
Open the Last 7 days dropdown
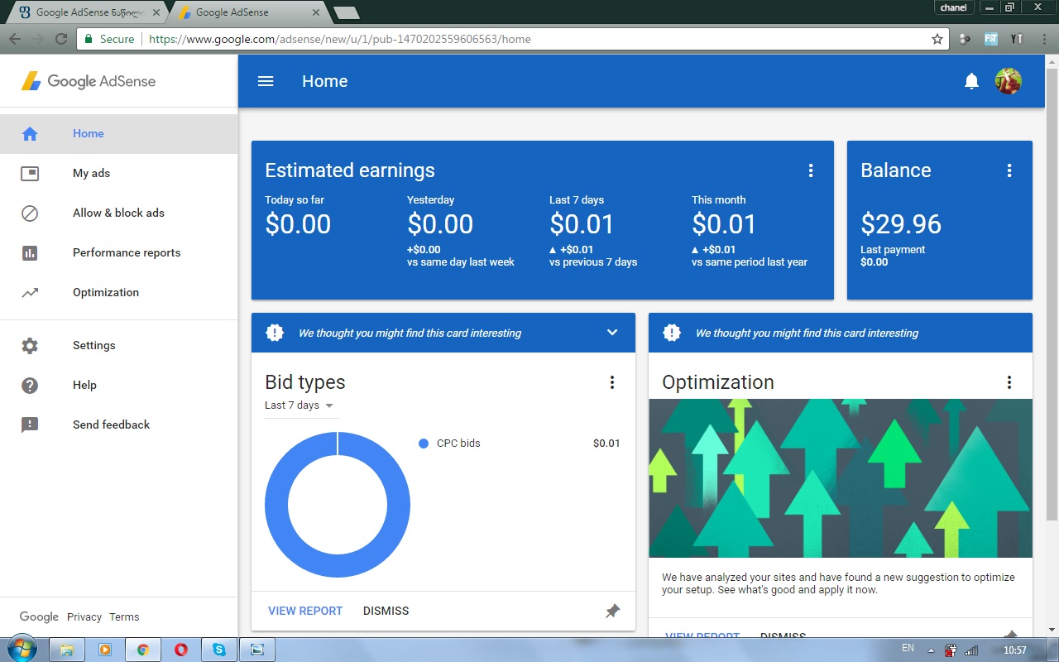click(299, 405)
